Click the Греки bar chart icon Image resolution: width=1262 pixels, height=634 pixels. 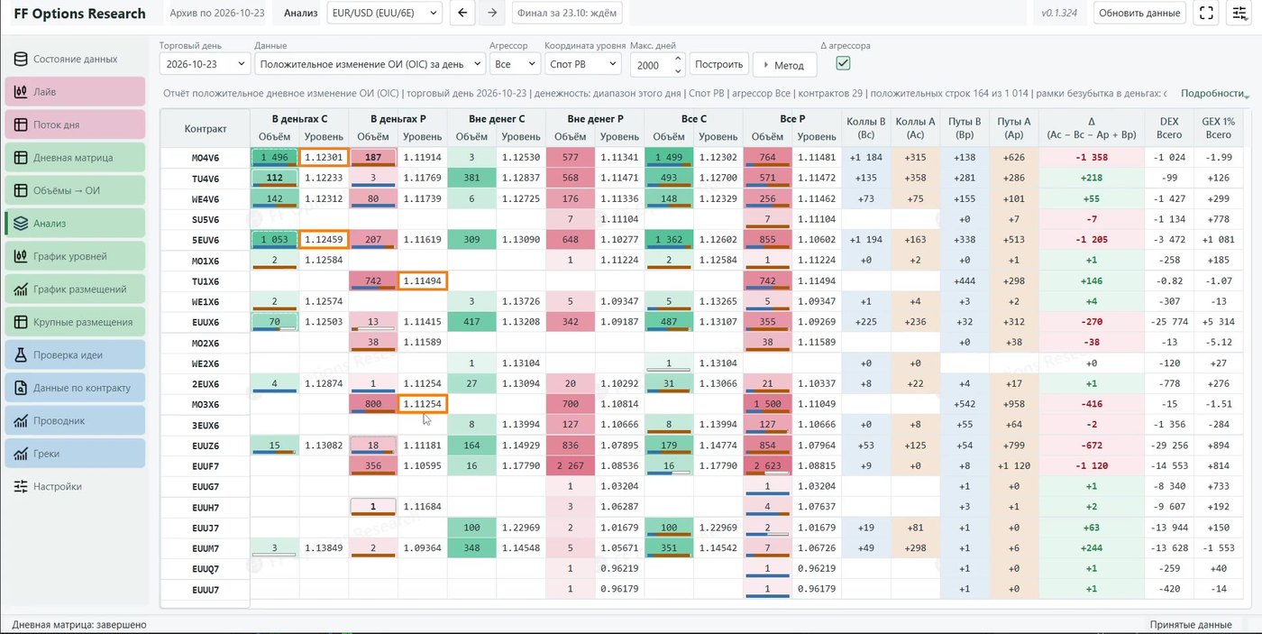20,454
